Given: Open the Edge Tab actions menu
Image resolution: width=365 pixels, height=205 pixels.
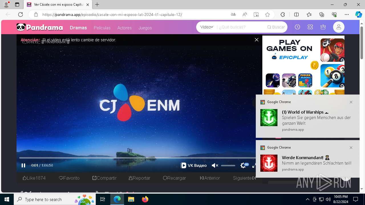Looking at the screenshot, I should click(17, 5).
